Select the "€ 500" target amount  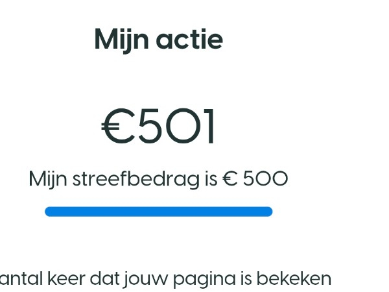pos(255,179)
